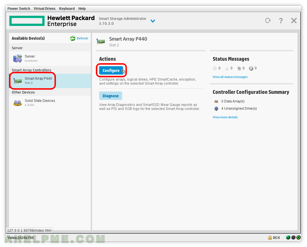Click the green Refresh arrows icon
This screenshot has height=247, width=307.
[x=73, y=38]
